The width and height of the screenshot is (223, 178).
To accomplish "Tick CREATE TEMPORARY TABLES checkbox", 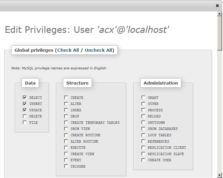I will click(66, 122).
